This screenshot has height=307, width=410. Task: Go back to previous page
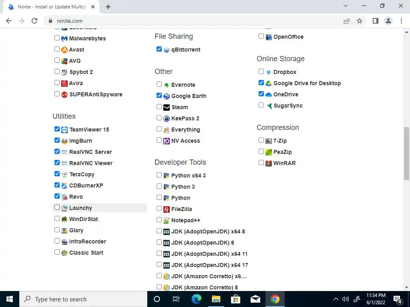(9, 21)
